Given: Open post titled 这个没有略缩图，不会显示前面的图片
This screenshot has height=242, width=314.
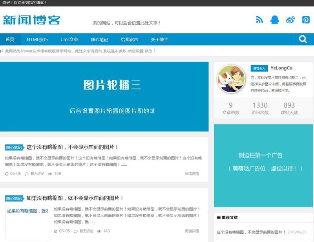Looking at the screenshot, I should [73, 147].
